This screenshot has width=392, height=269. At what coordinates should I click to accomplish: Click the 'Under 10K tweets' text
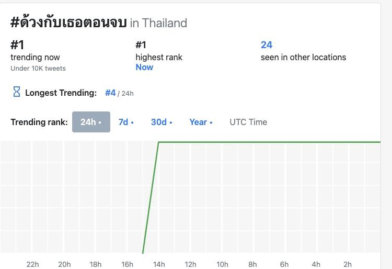38,68
